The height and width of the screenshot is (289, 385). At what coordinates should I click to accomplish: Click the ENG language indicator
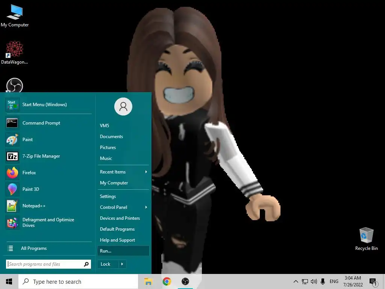[x=334, y=281]
